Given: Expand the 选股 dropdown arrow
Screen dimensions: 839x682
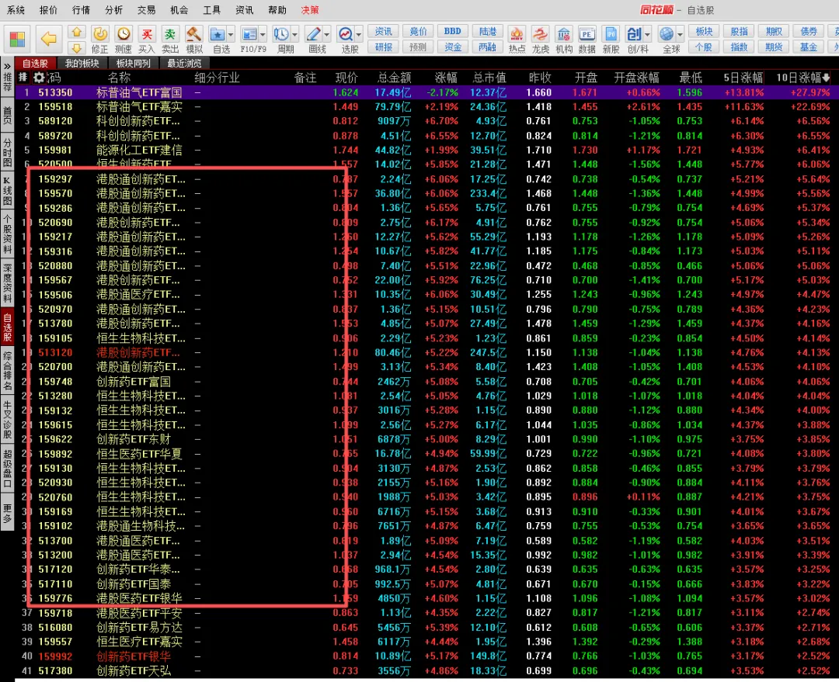Looking at the screenshot, I should (x=358, y=35).
